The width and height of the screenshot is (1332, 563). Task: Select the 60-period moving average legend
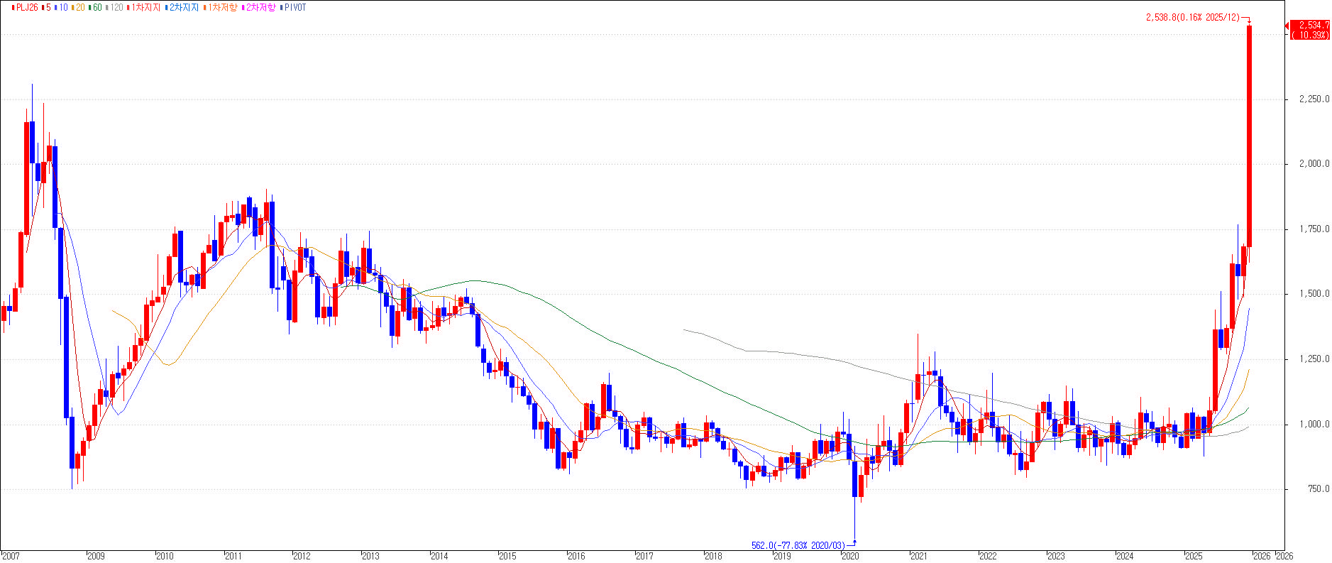tap(97, 8)
